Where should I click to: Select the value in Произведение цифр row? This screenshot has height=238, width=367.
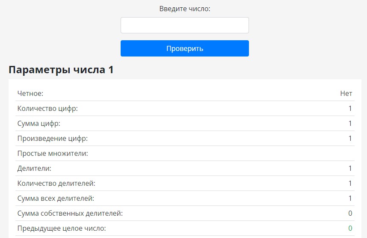click(350, 138)
